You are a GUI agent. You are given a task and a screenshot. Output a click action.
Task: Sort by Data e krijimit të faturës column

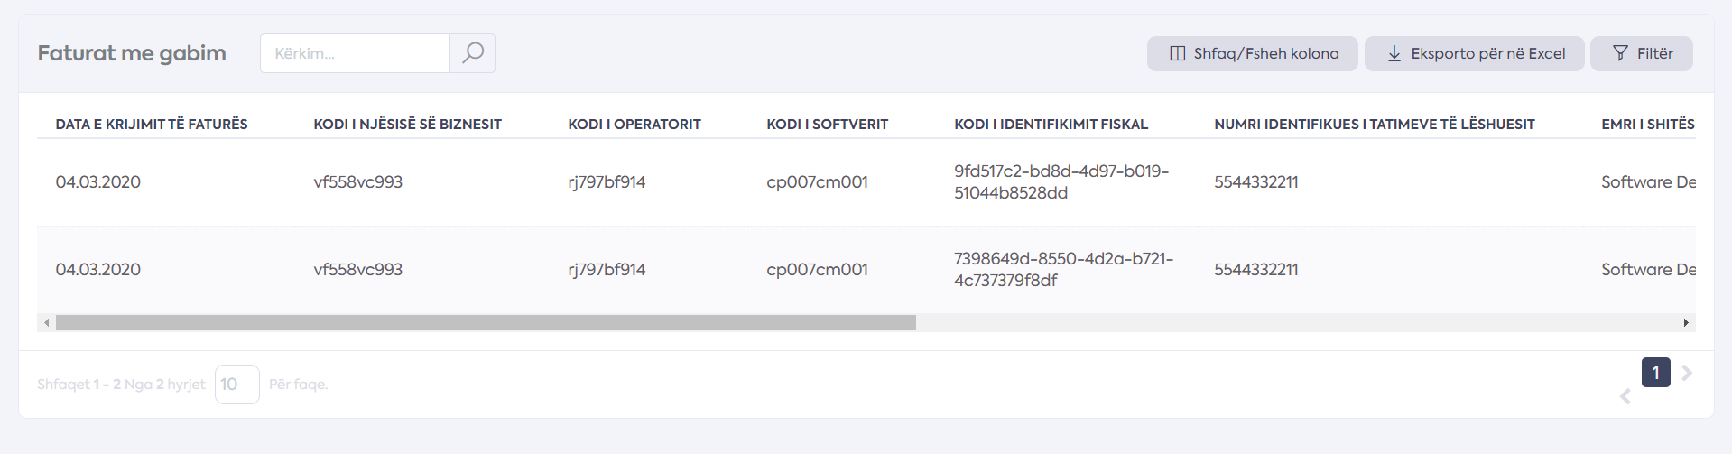pyautogui.click(x=152, y=125)
